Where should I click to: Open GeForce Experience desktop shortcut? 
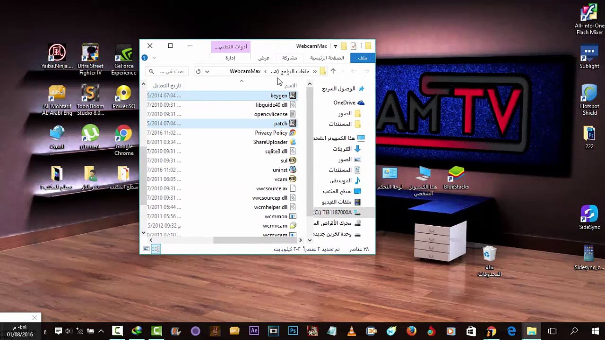(x=124, y=60)
